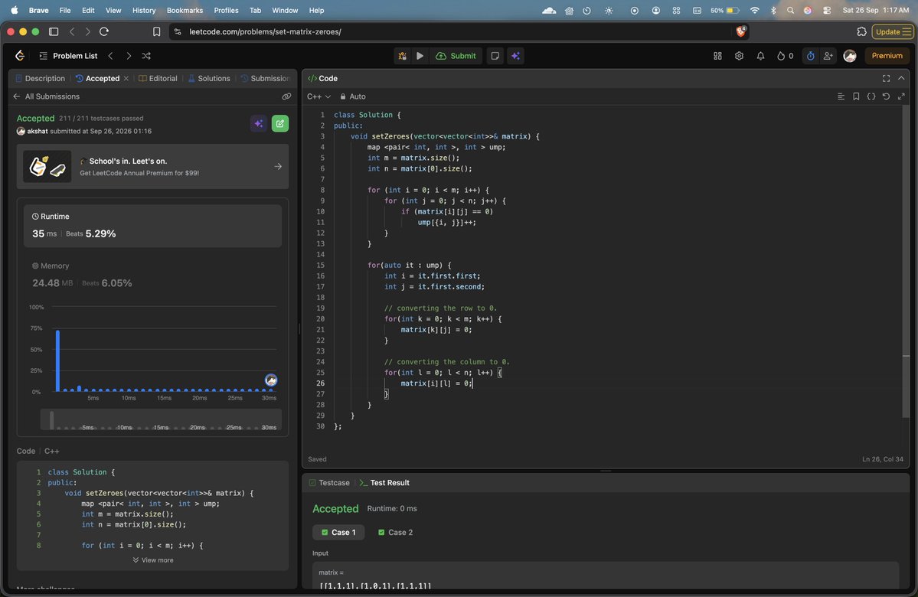
Task: Select Case 2 result
Action: pyautogui.click(x=395, y=533)
